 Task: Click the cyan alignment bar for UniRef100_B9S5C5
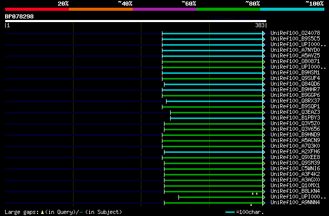click(x=212, y=39)
